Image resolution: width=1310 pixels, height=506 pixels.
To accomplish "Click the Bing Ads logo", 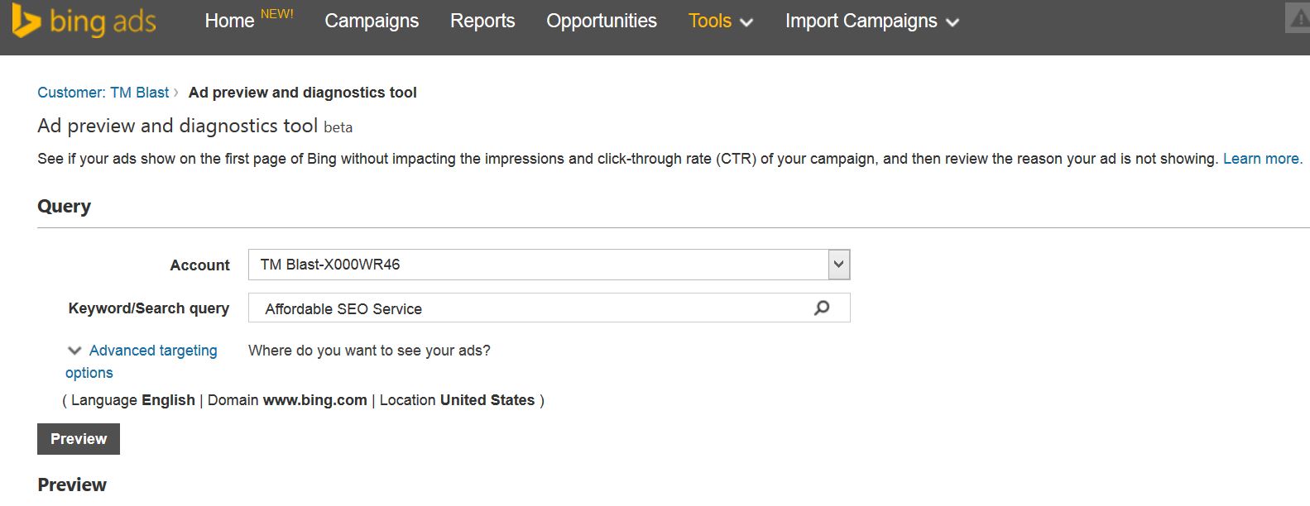I will coord(84,21).
